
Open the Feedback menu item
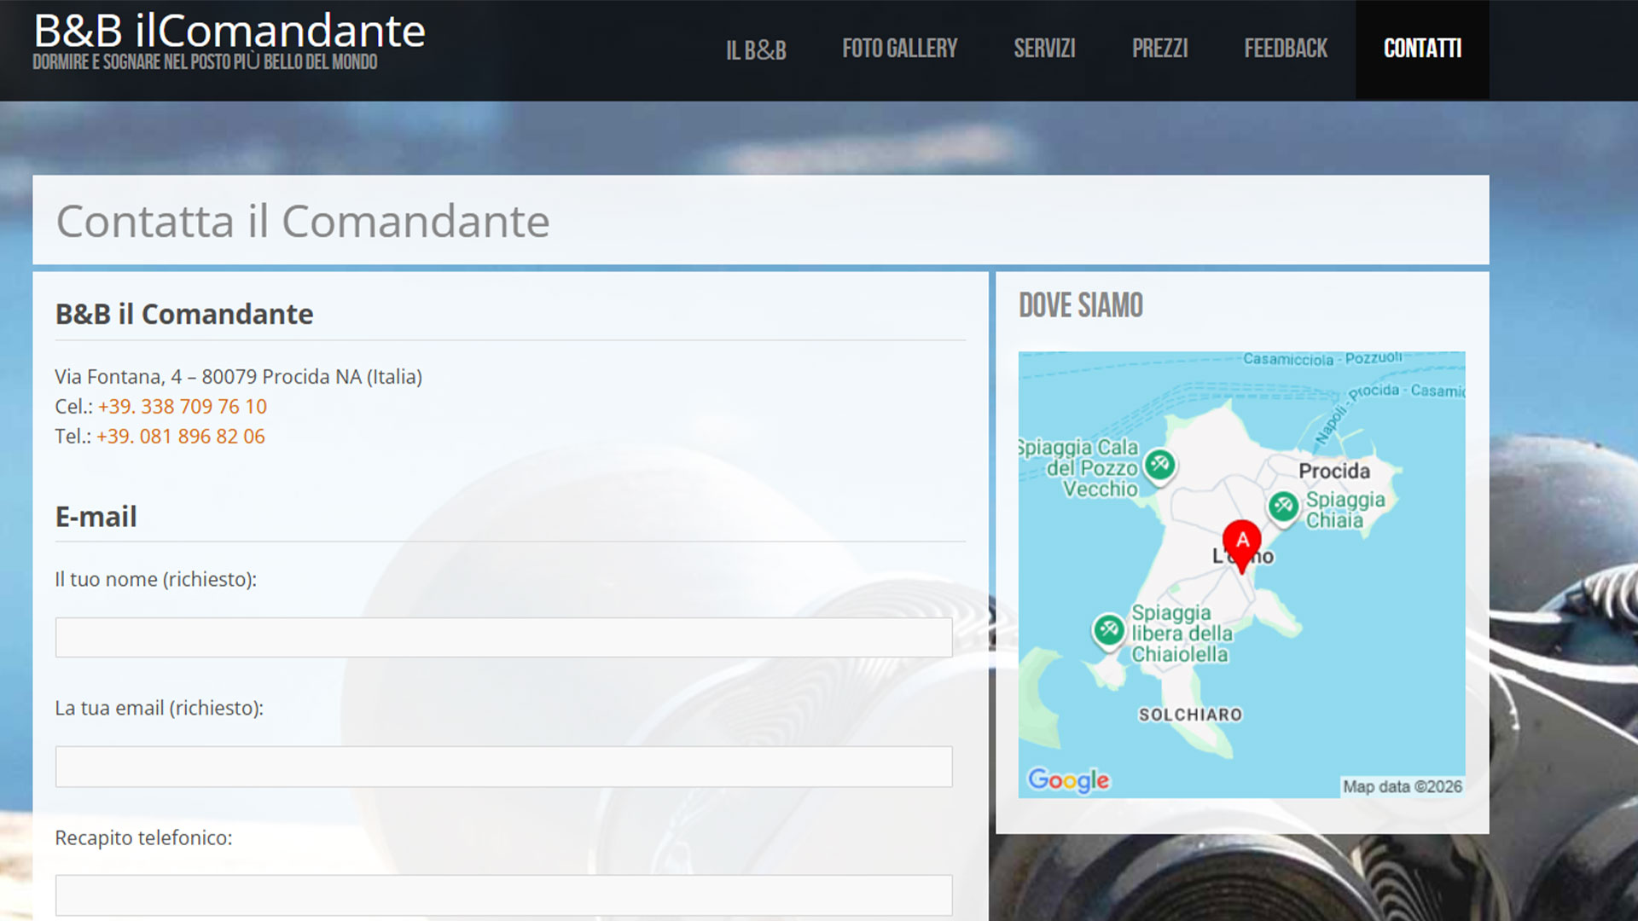pos(1285,49)
